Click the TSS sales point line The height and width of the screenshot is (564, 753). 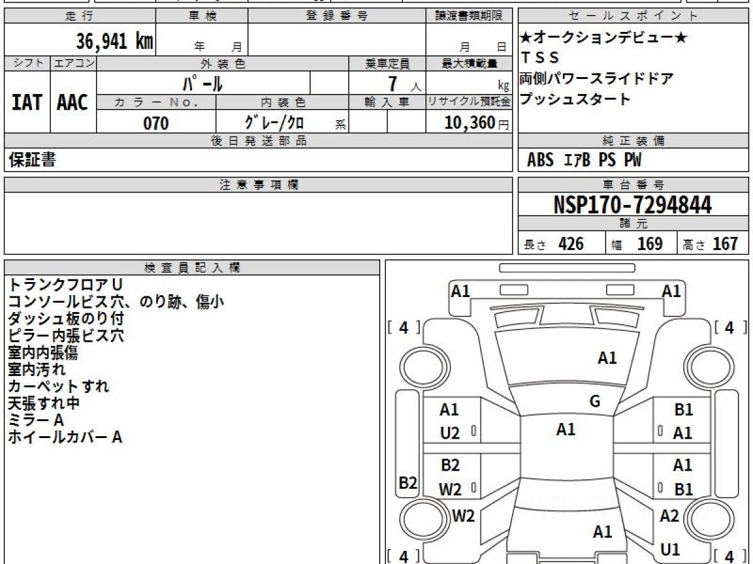coord(540,58)
